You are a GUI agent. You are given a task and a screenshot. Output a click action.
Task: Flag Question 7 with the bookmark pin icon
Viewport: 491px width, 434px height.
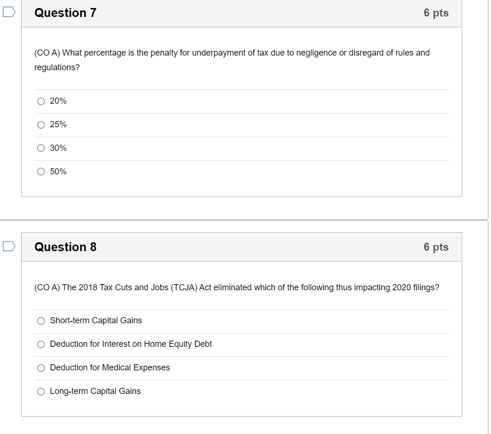click(8, 13)
